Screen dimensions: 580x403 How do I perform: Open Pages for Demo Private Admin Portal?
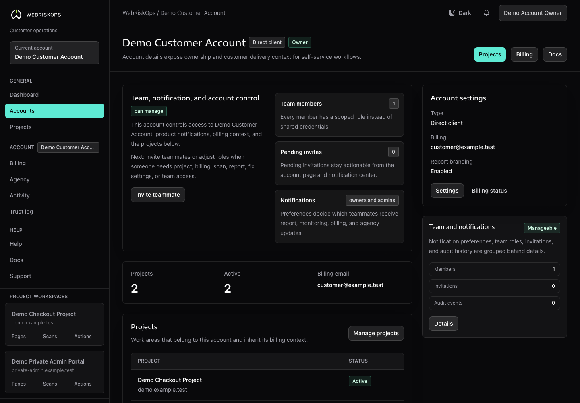click(x=19, y=384)
